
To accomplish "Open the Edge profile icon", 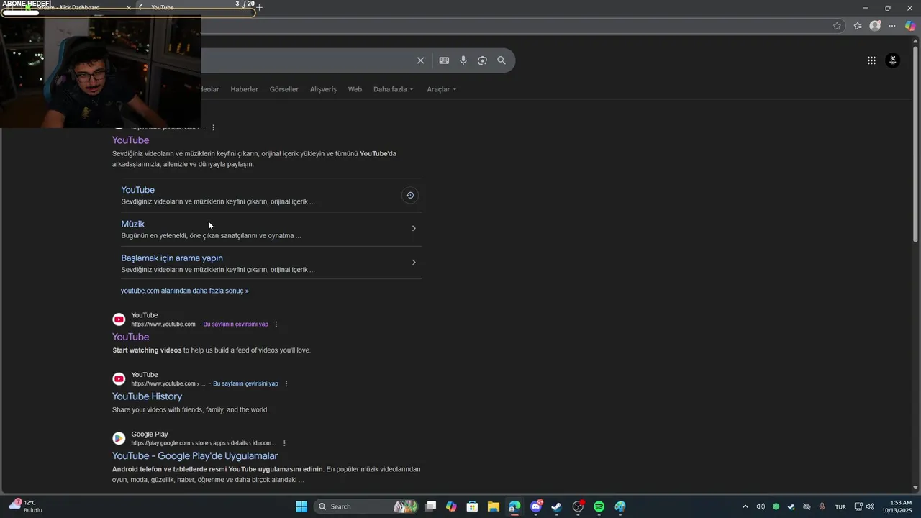I will pos(875,26).
